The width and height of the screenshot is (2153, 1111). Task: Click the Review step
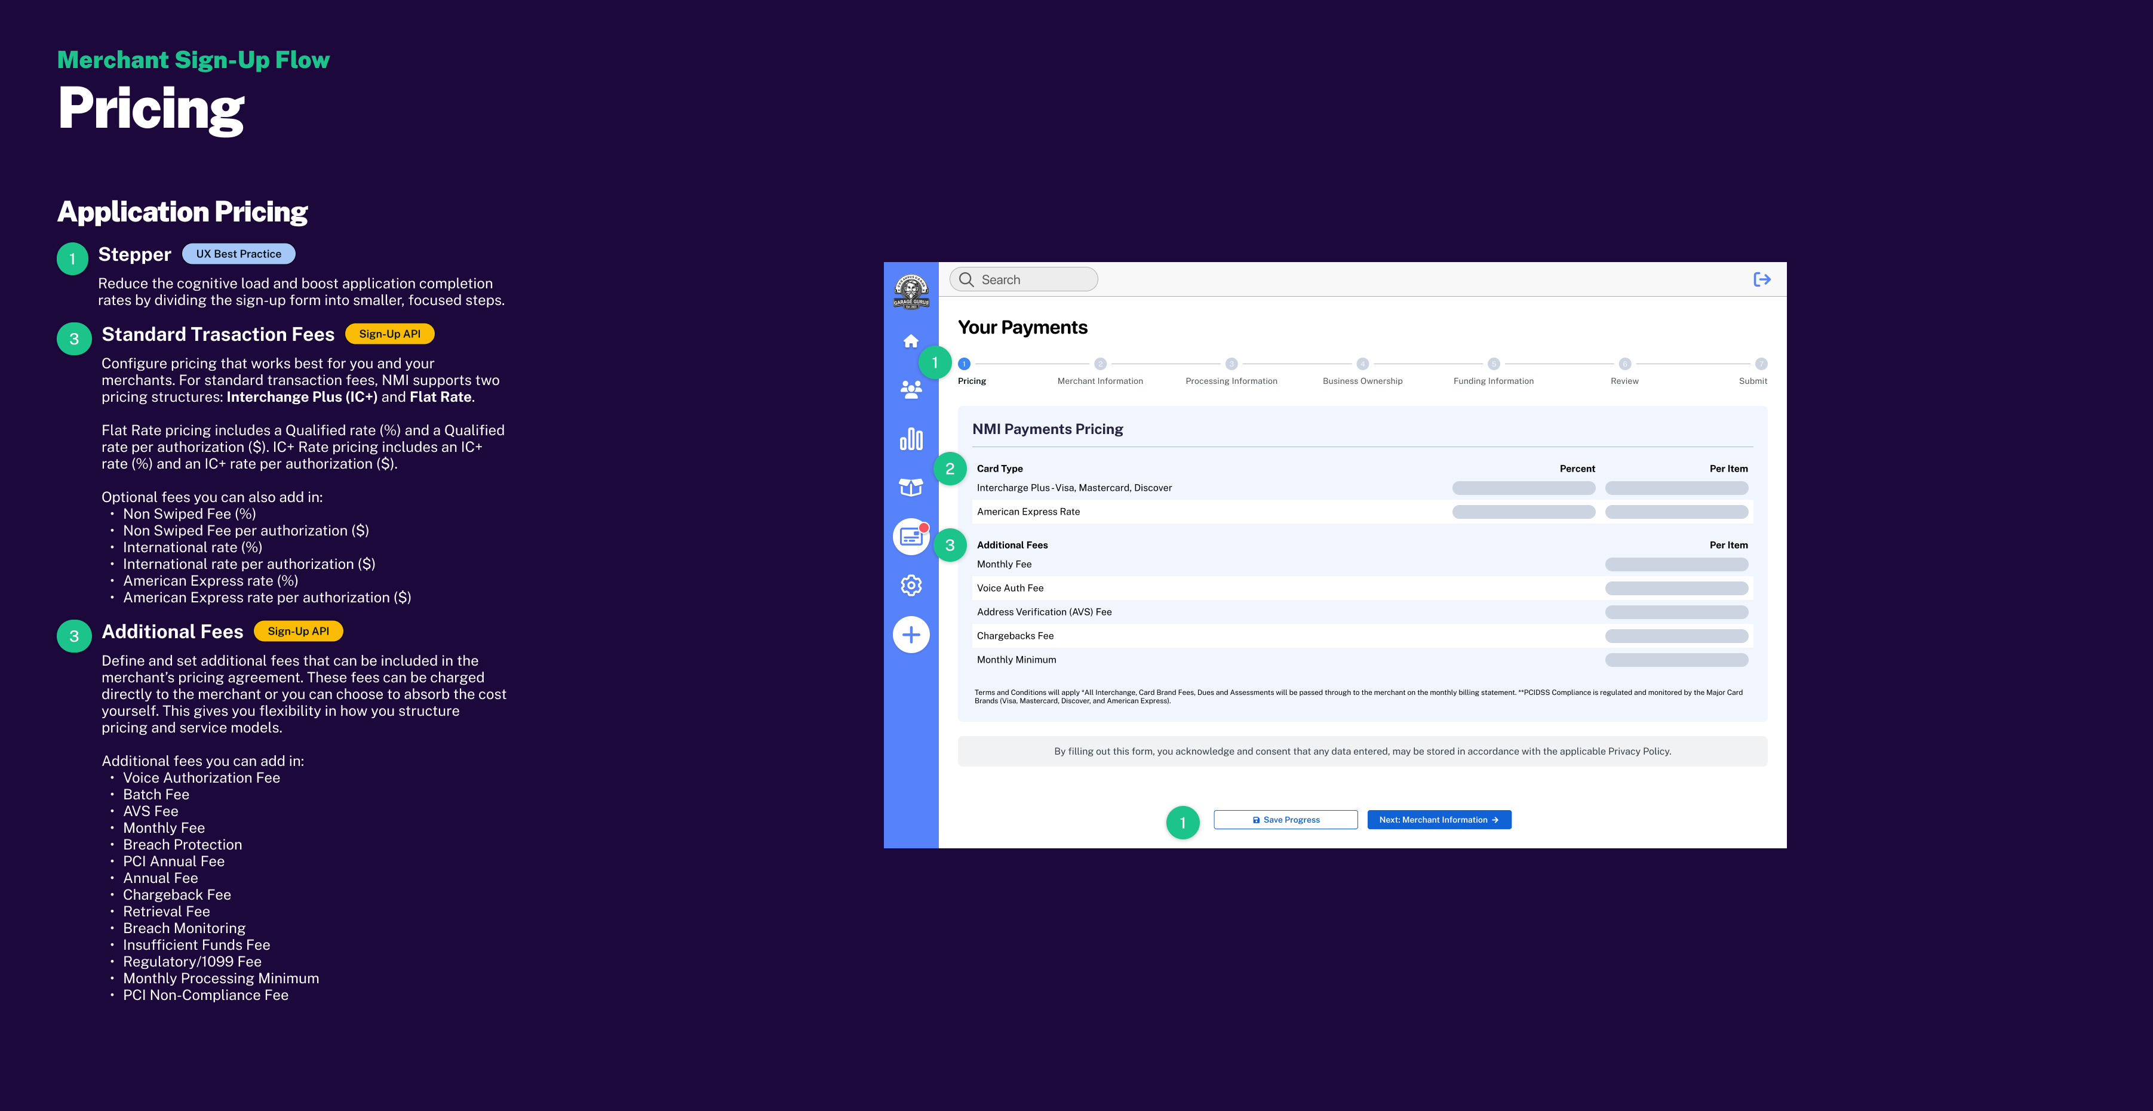coord(1624,364)
